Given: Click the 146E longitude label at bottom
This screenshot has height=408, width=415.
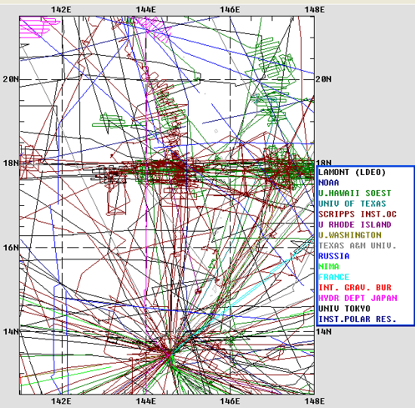Looking at the screenshot, I should tap(230, 402).
